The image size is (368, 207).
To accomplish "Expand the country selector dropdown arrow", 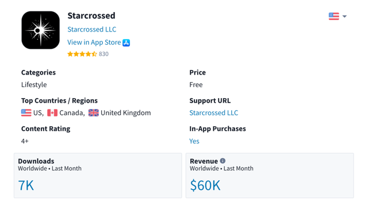I will [x=344, y=17].
